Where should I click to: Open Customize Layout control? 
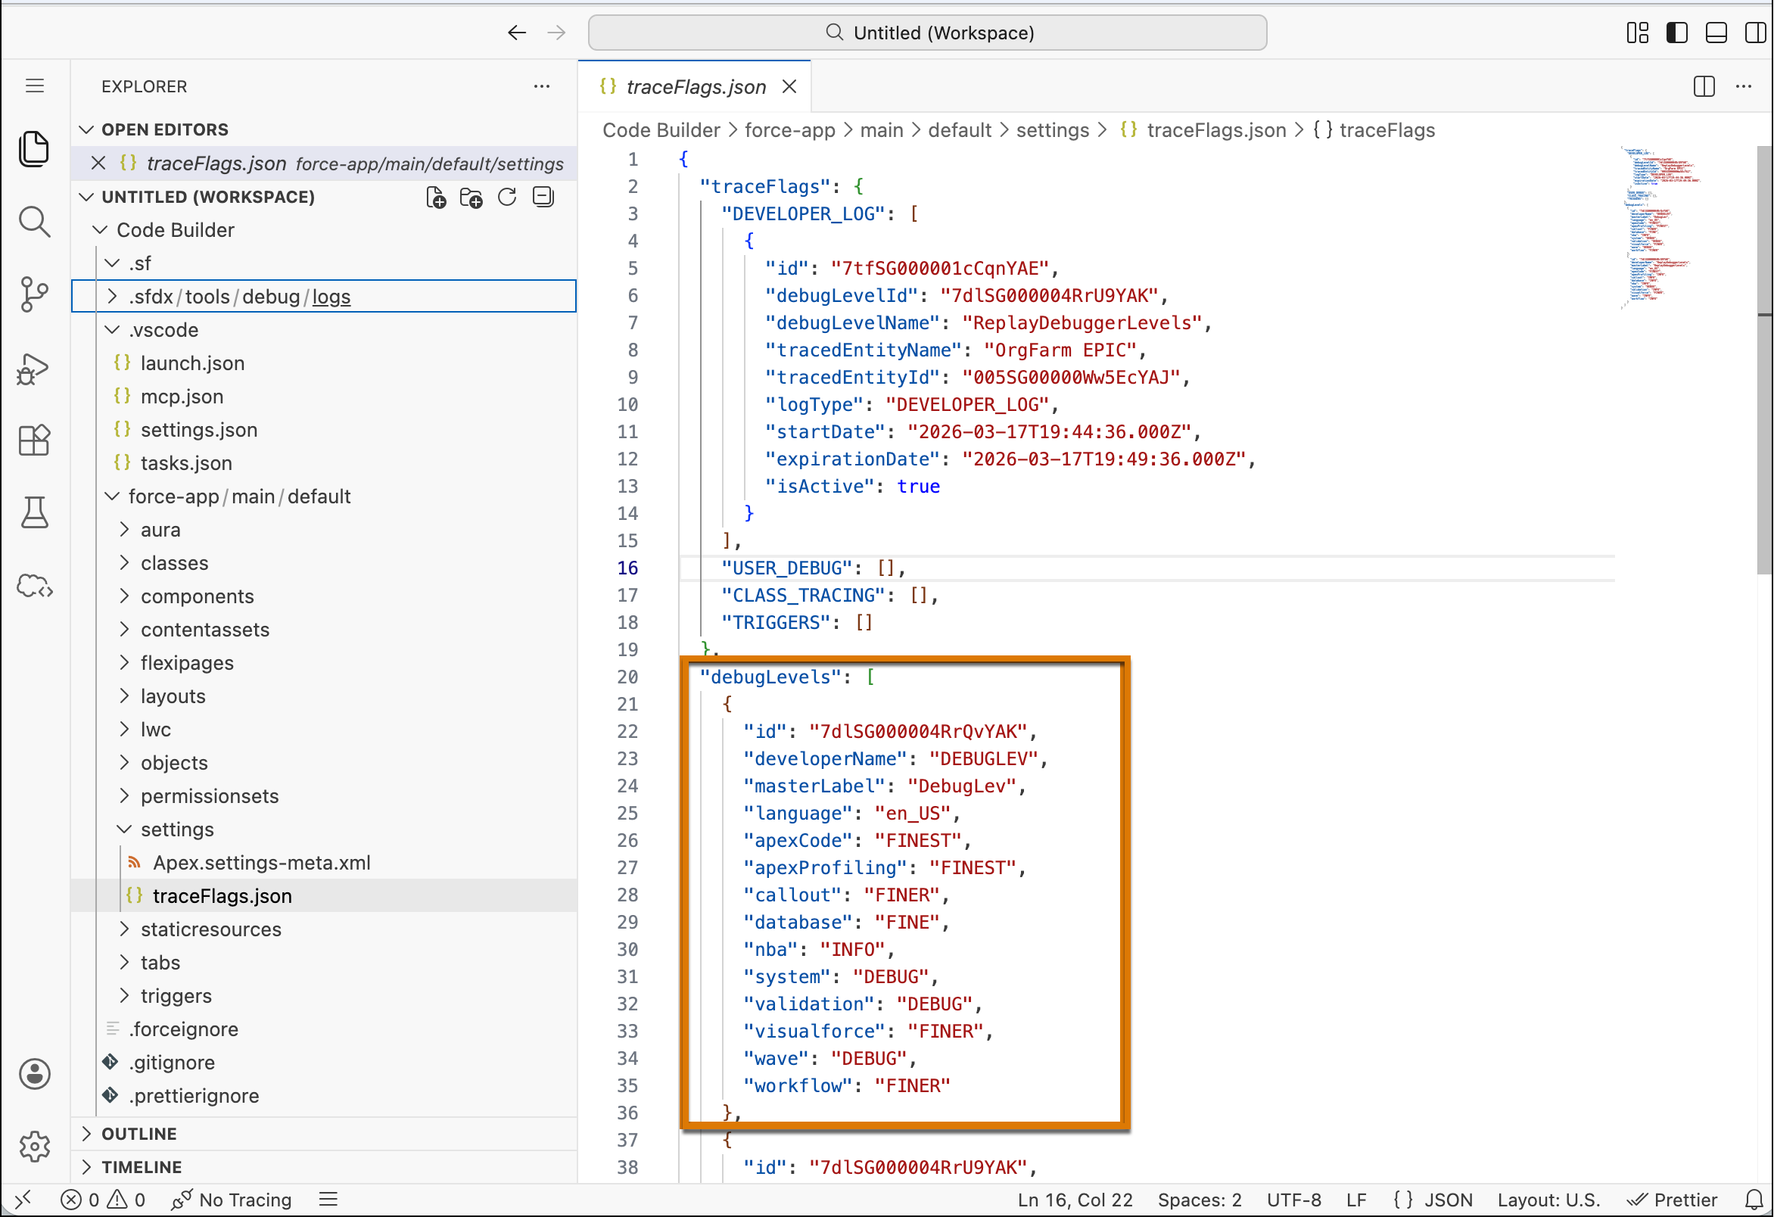(x=1637, y=33)
